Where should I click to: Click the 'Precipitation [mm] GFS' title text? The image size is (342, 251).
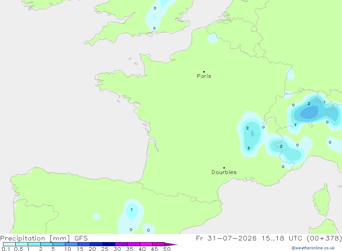(44, 238)
